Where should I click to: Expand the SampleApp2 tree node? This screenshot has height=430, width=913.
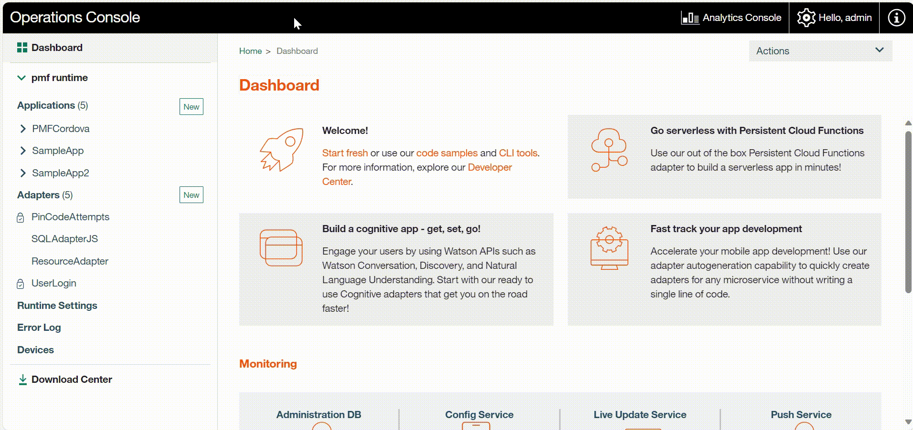coord(23,173)
